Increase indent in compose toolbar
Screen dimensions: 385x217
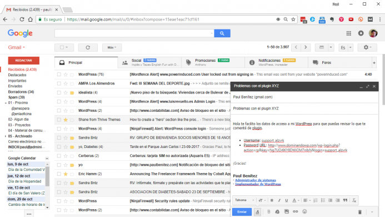338,200
